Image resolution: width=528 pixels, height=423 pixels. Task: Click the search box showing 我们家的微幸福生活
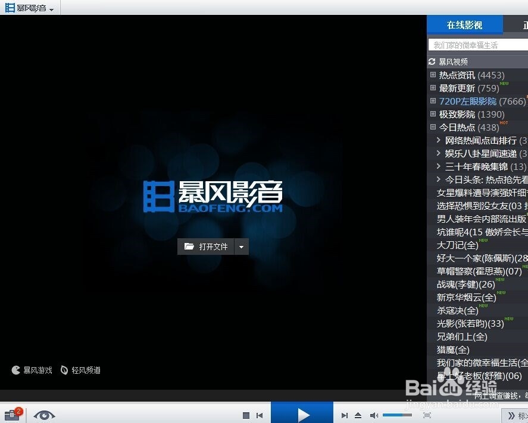pos(478,45)
